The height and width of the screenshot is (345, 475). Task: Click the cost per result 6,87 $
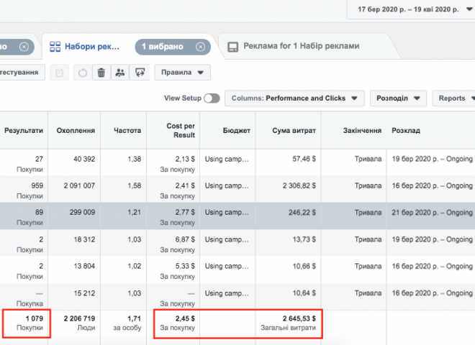[185, 239]
